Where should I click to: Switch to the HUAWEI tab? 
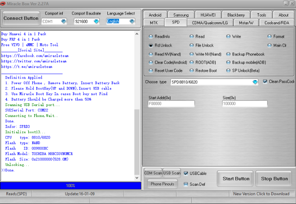click(208, 15)
